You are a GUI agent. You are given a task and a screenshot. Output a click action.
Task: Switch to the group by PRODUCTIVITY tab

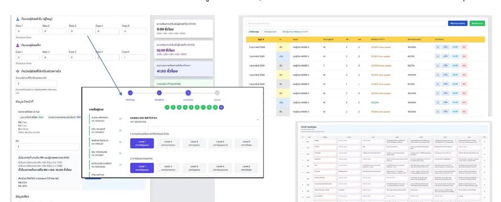pyautogui.click(x=296, y=32)
